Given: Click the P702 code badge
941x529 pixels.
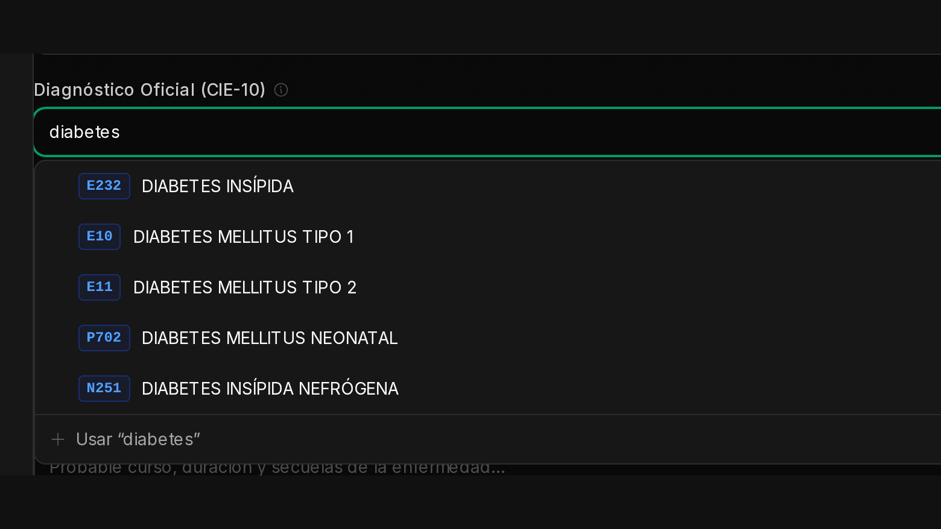Looking at the screenshot, I should click(104, 337).
